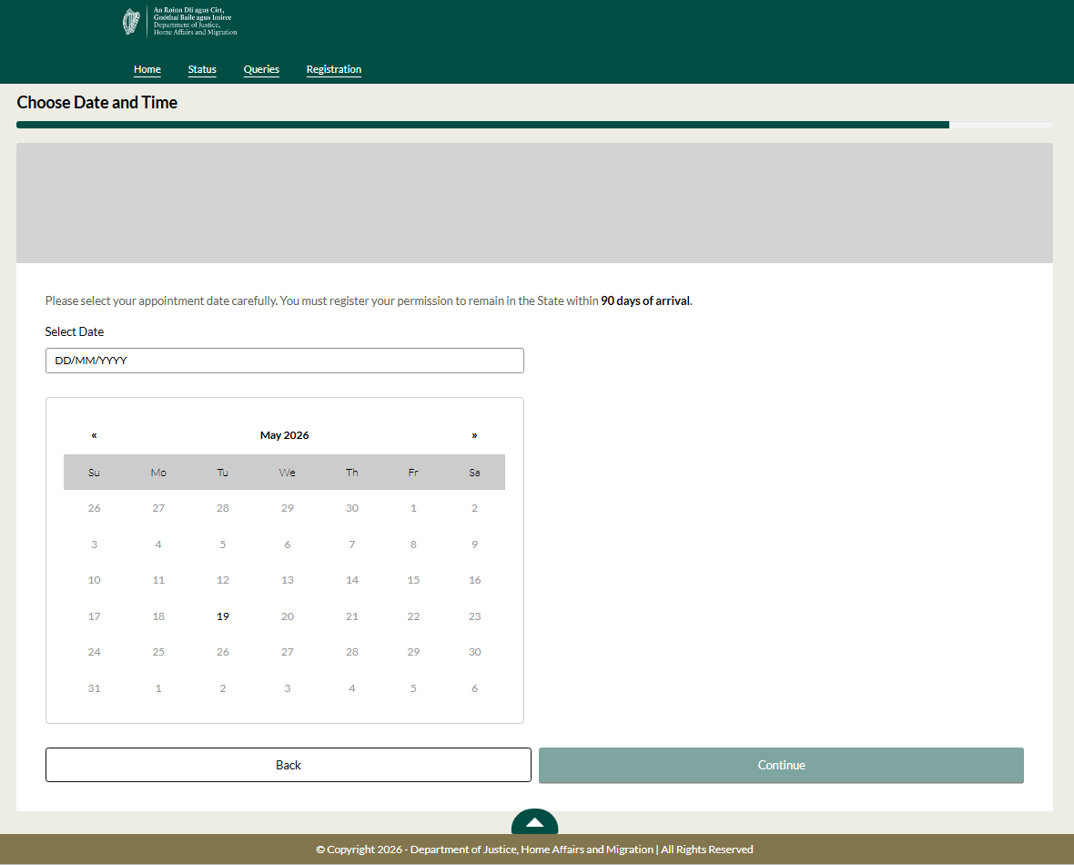Select May 15 in the calendar

click(x=414, y=580)
